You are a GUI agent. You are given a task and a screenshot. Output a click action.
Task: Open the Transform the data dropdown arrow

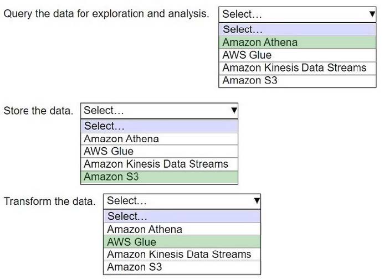[256, 201]
